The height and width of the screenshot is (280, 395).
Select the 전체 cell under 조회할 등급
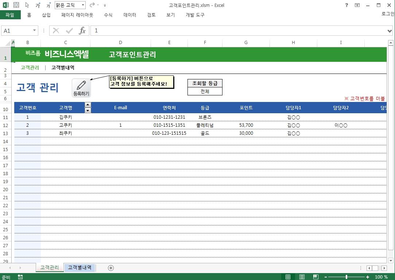[205, 91]
